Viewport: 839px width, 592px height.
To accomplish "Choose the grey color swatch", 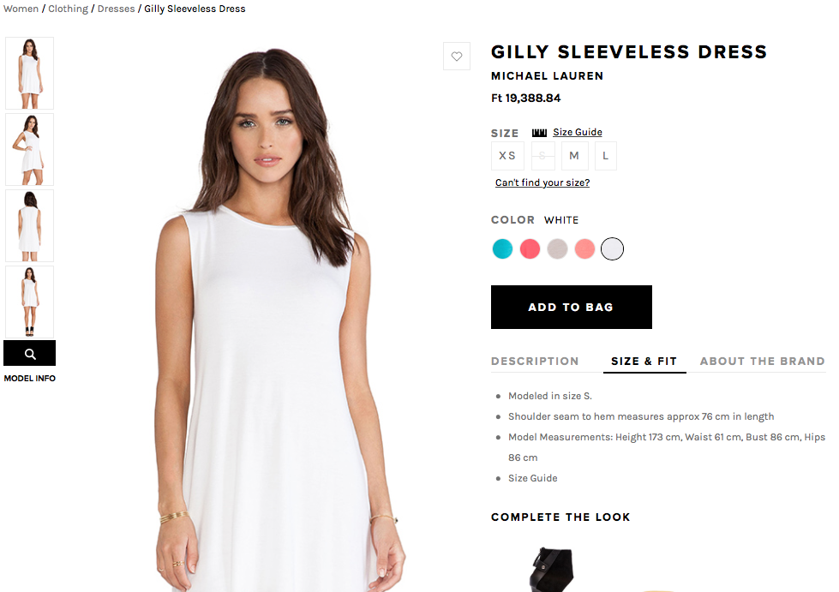I will [557, 248].
